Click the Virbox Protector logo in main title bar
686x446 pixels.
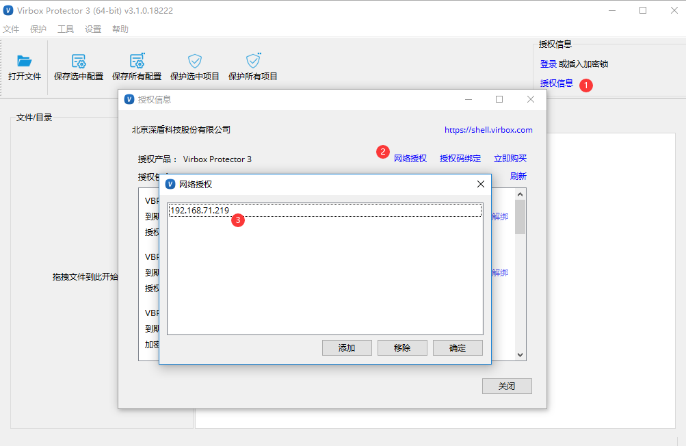tap(8, 10)
